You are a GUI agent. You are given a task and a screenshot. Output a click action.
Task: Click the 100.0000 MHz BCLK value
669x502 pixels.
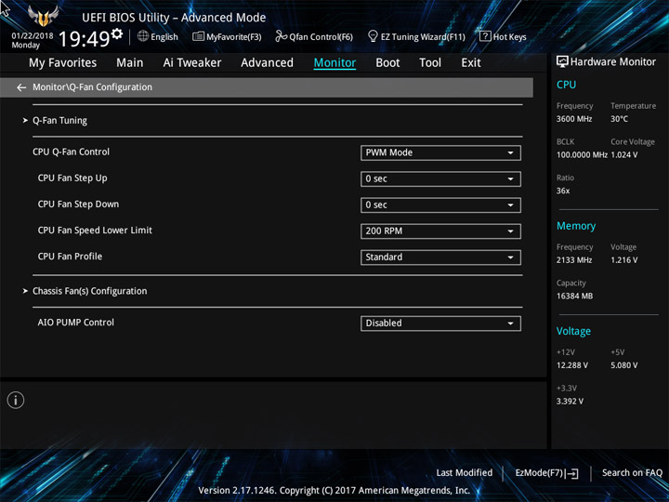[582, 155]
